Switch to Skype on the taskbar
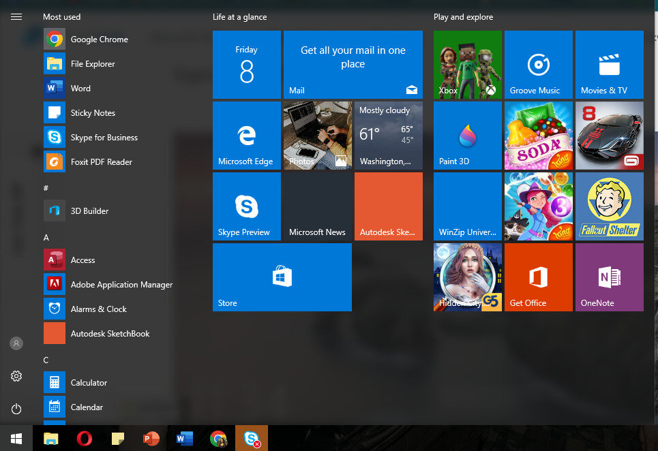 (252, 439)
